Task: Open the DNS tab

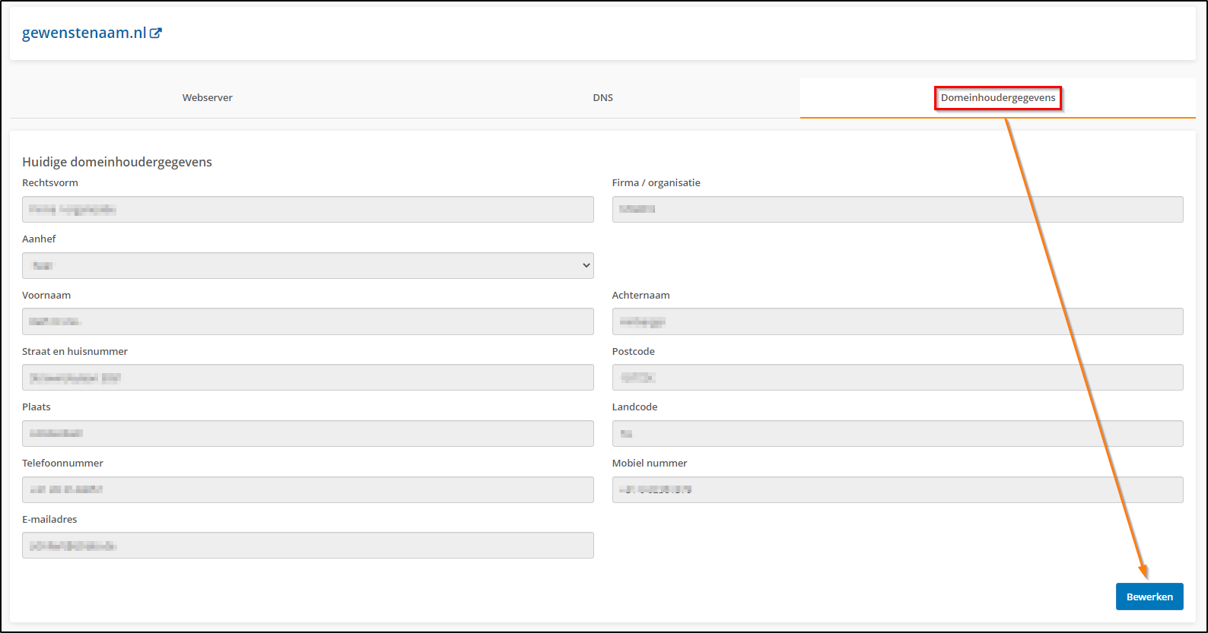Action: point(602,98)
